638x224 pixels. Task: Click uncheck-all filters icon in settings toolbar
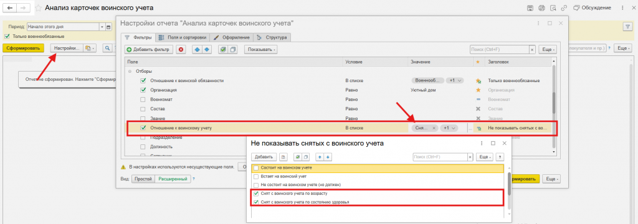tap(233, 50)
